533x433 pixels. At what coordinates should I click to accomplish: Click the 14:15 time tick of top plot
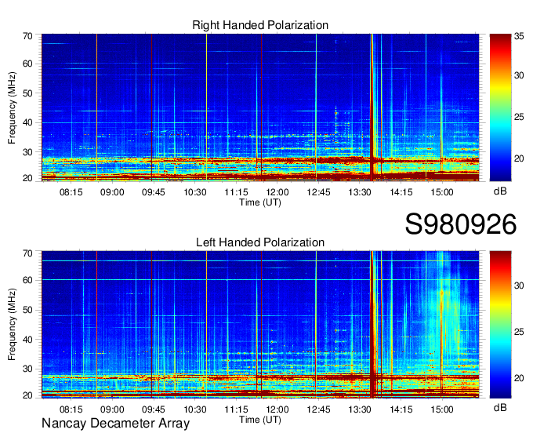401,192
